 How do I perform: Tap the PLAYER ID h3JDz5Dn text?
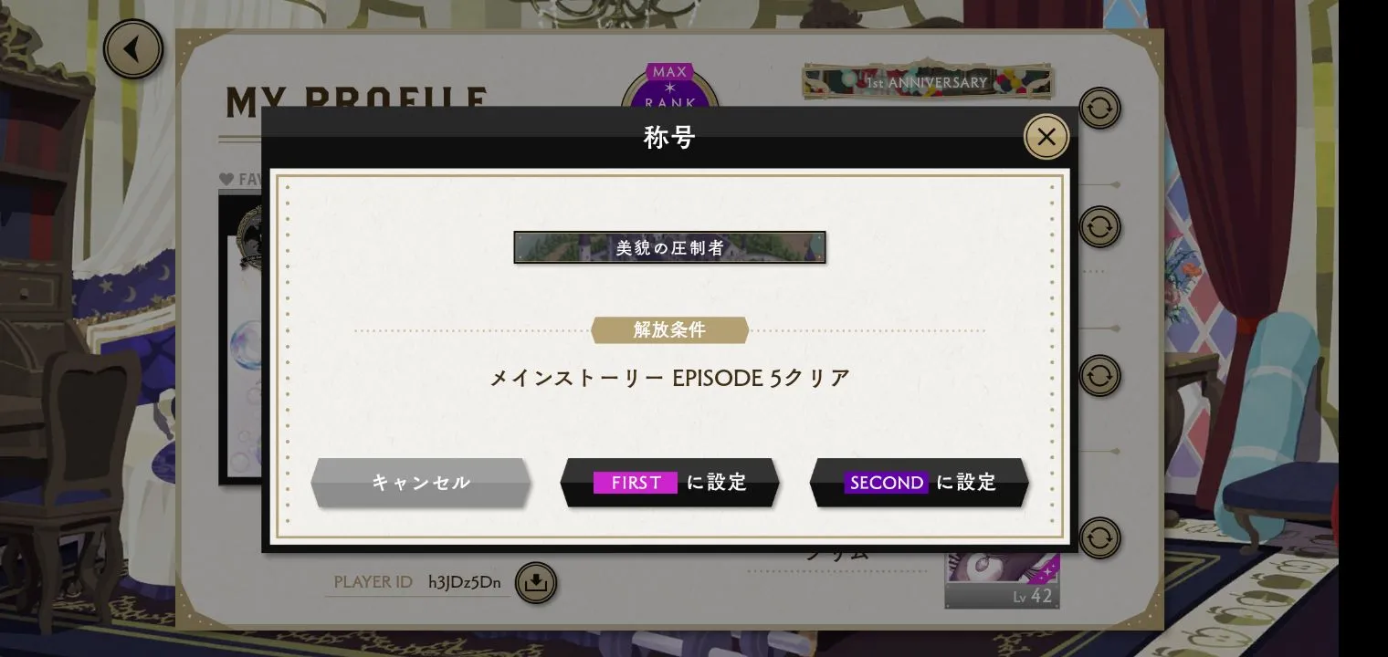(x=417, y=582)
